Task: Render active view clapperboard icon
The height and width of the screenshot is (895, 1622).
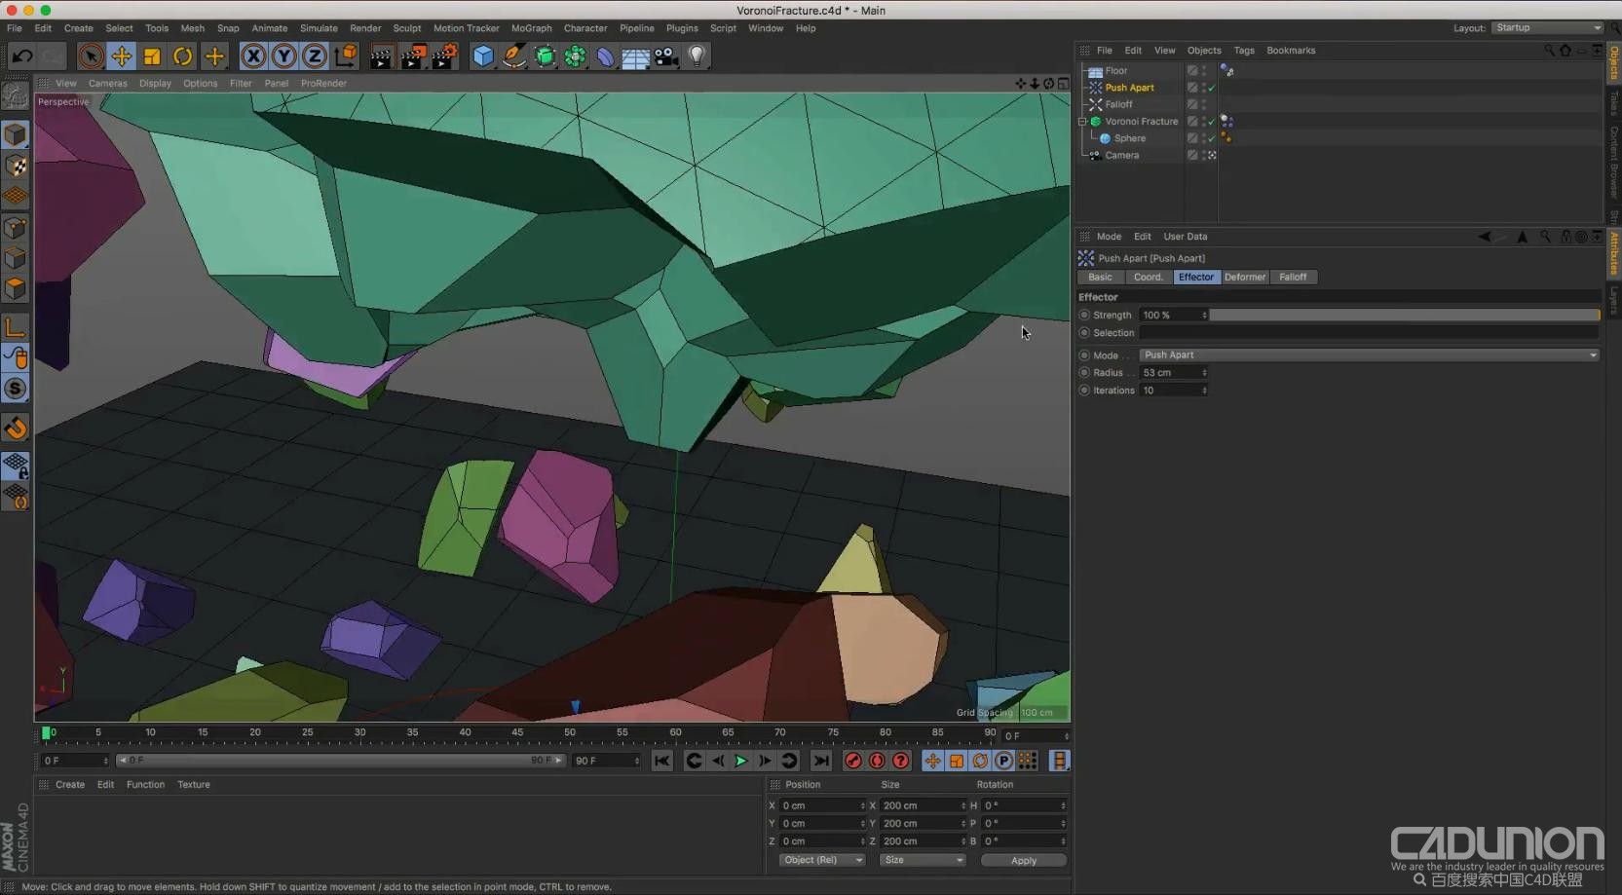Action: coord(381,56)
